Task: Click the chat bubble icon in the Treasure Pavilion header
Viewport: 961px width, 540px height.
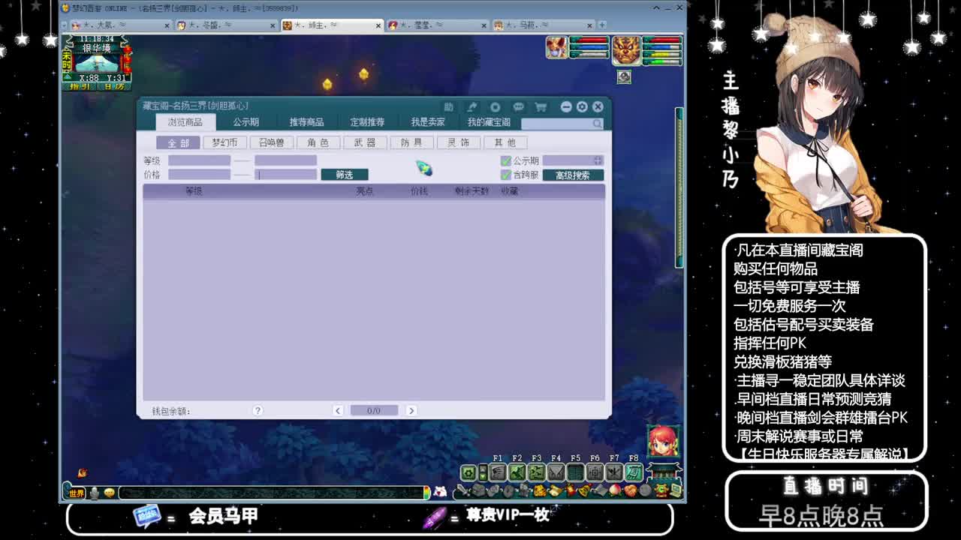Action: click(x=519, y=106)
